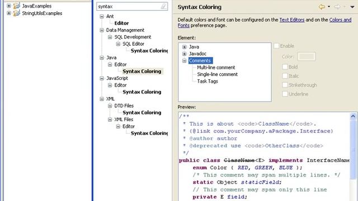The width and height of the screenshot is (358, 201).
Task: Collapse the Ant preferences node
Action: coord(102,16)
